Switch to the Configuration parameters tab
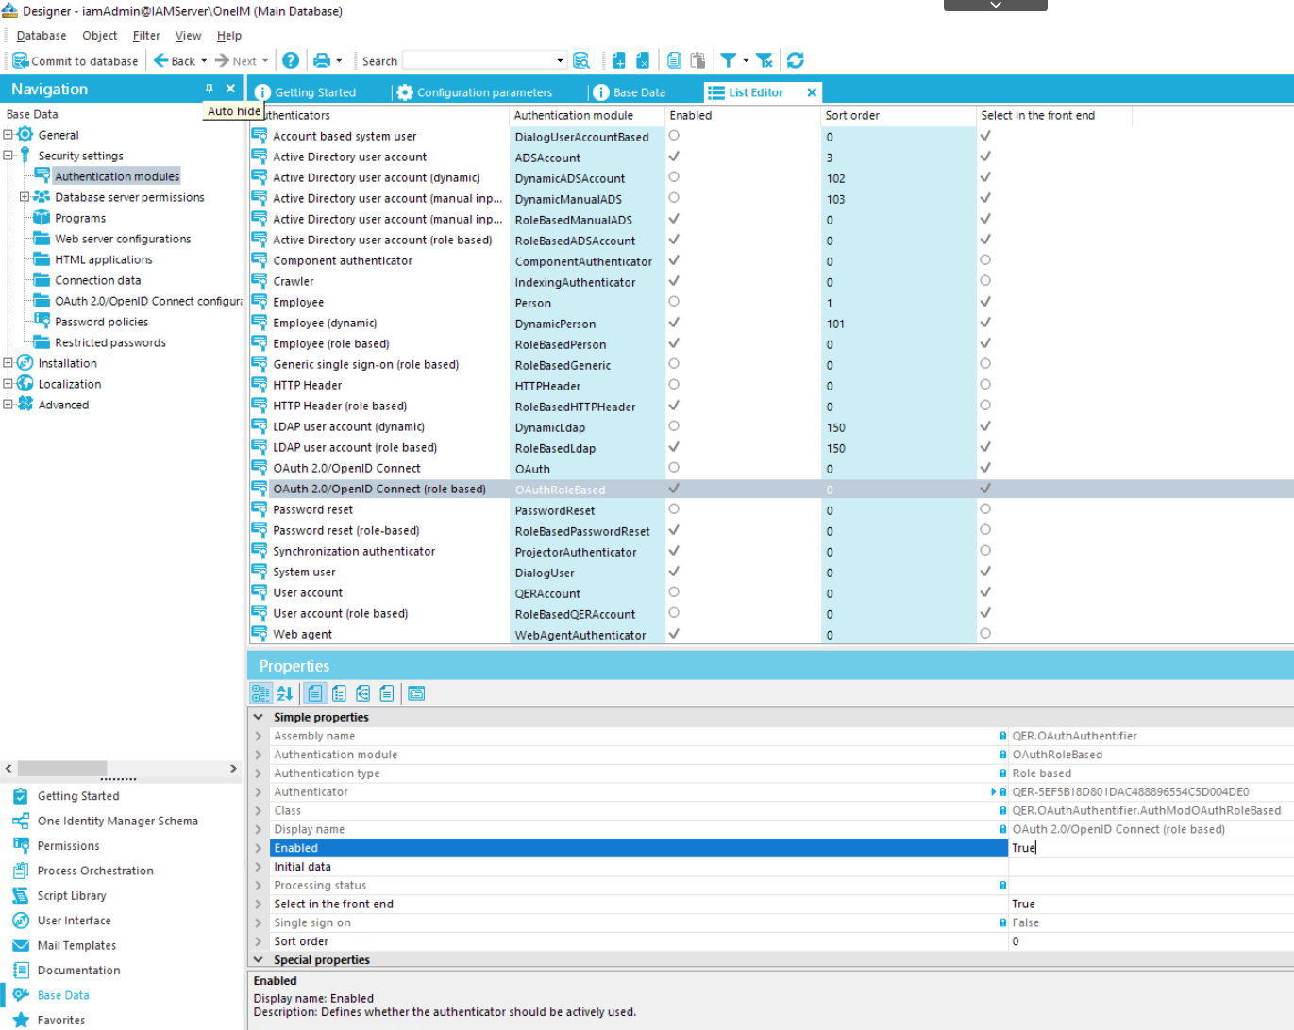The image size is (1294, 1030). [483, 91]
